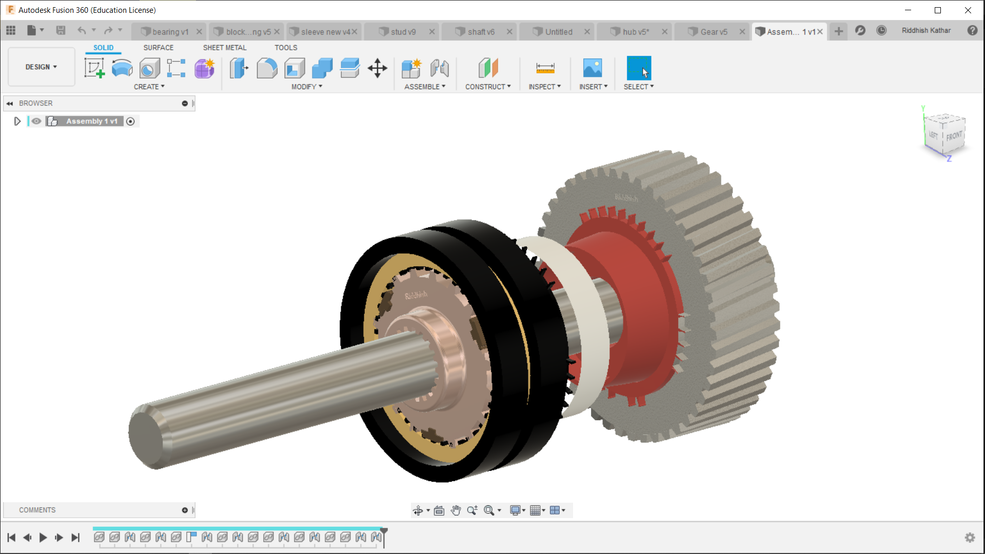The height and width of the screenshot is (554, 985).
Task: Open the extensions/notification icon beside new tab
Action: tap(860, 30)
